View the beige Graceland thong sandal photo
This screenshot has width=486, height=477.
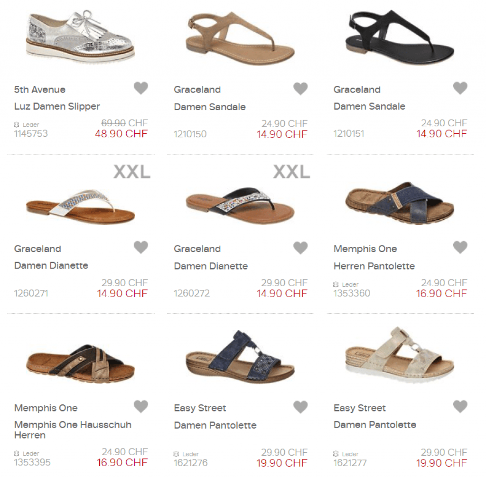(x=240, y=38)
